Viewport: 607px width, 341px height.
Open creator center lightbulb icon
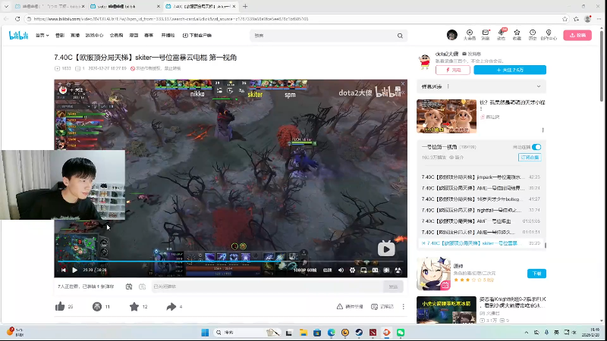pos(549,35)
